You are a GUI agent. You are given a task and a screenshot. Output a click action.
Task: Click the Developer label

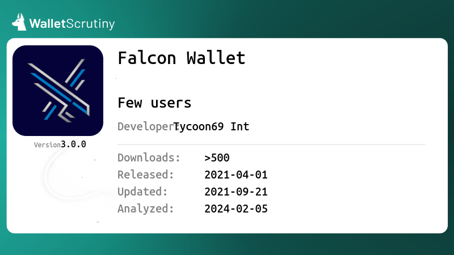coord(148,126)
